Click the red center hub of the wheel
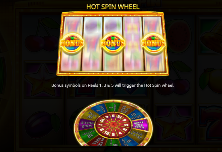Screen dimensions: 222x152 point(113,125)
